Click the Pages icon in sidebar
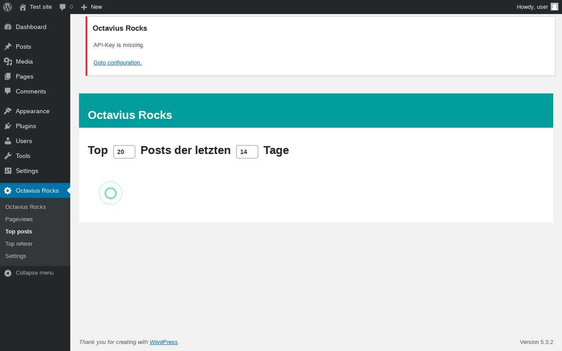Image resolution: width=562 pixels, height=351 pixels. (8, 76)
